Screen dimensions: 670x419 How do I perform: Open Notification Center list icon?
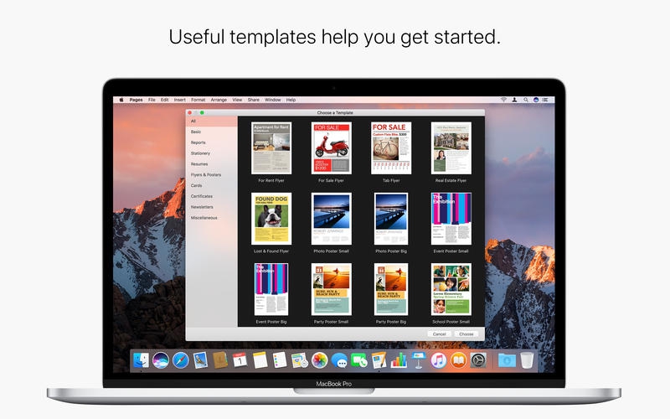[545, 100]
